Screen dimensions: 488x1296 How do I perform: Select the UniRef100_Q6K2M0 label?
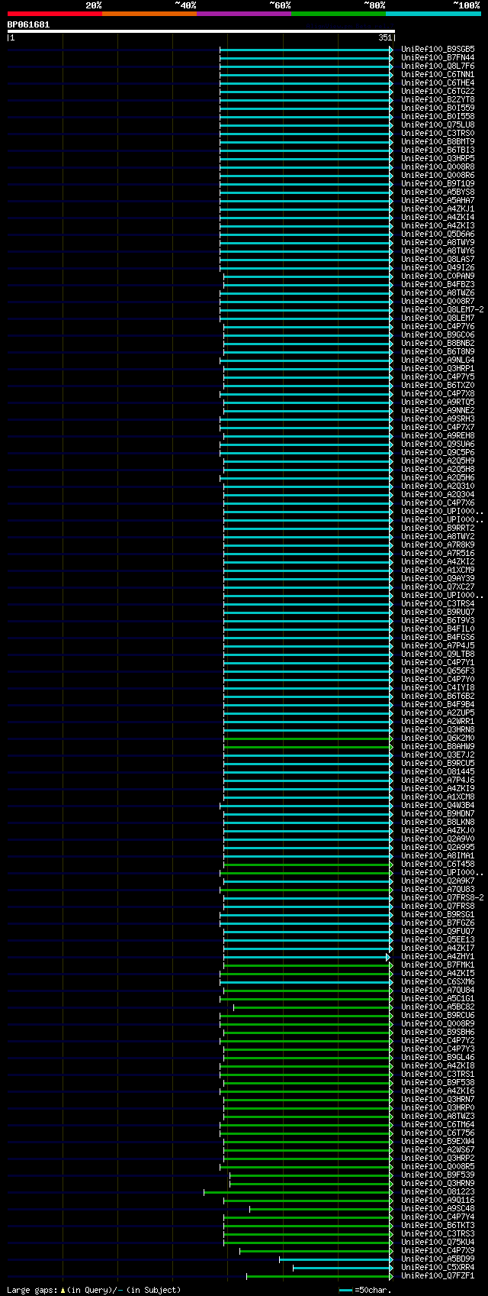(x=438, y=738)
